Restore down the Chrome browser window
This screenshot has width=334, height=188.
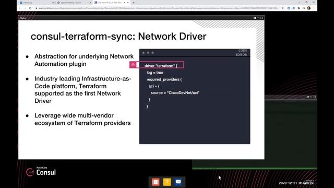point(306,2)
